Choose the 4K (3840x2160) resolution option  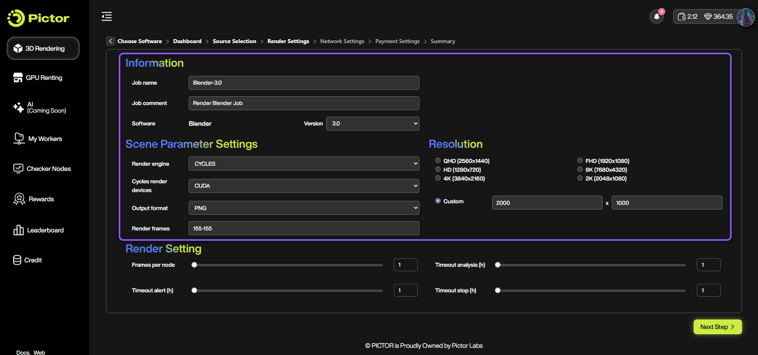pos(438,178)
